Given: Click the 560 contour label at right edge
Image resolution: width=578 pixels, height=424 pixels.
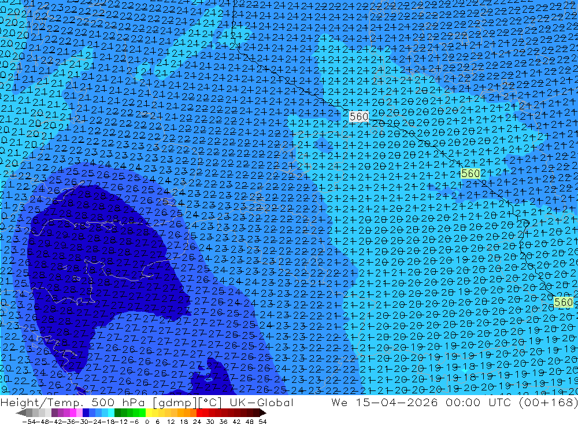Looking at the screenshot, I should (564, 302).
